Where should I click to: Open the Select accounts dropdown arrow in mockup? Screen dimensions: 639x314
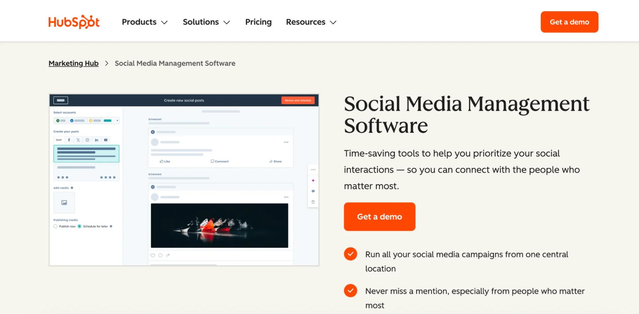tap(117, 121)
